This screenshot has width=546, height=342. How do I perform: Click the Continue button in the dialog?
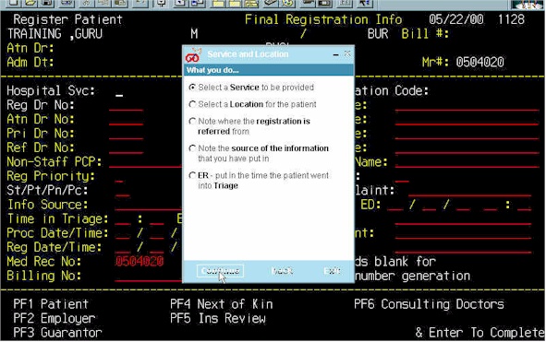point(220,271)
